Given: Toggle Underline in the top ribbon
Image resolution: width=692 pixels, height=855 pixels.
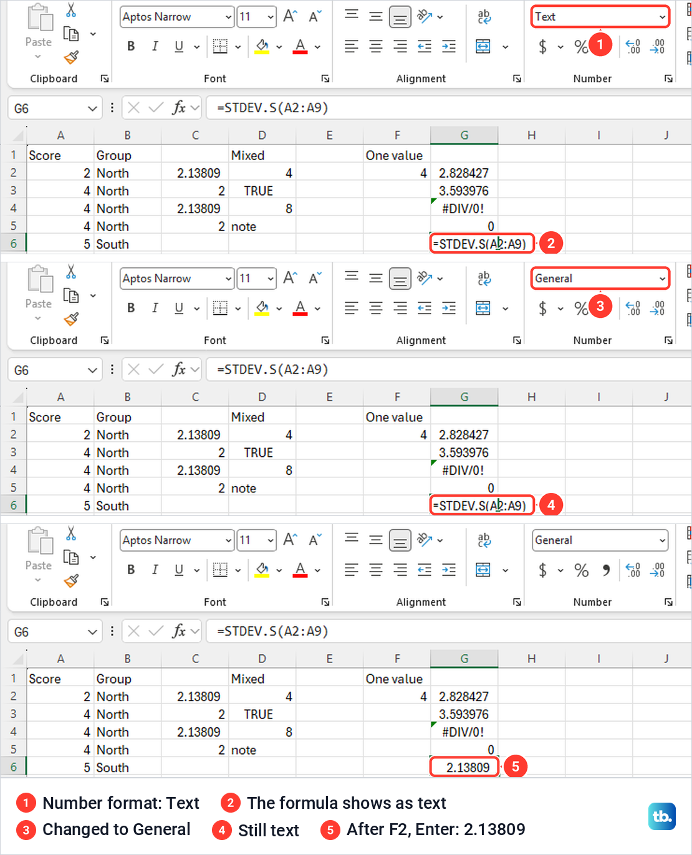Looking at the screenshot, I should [179, 46].
